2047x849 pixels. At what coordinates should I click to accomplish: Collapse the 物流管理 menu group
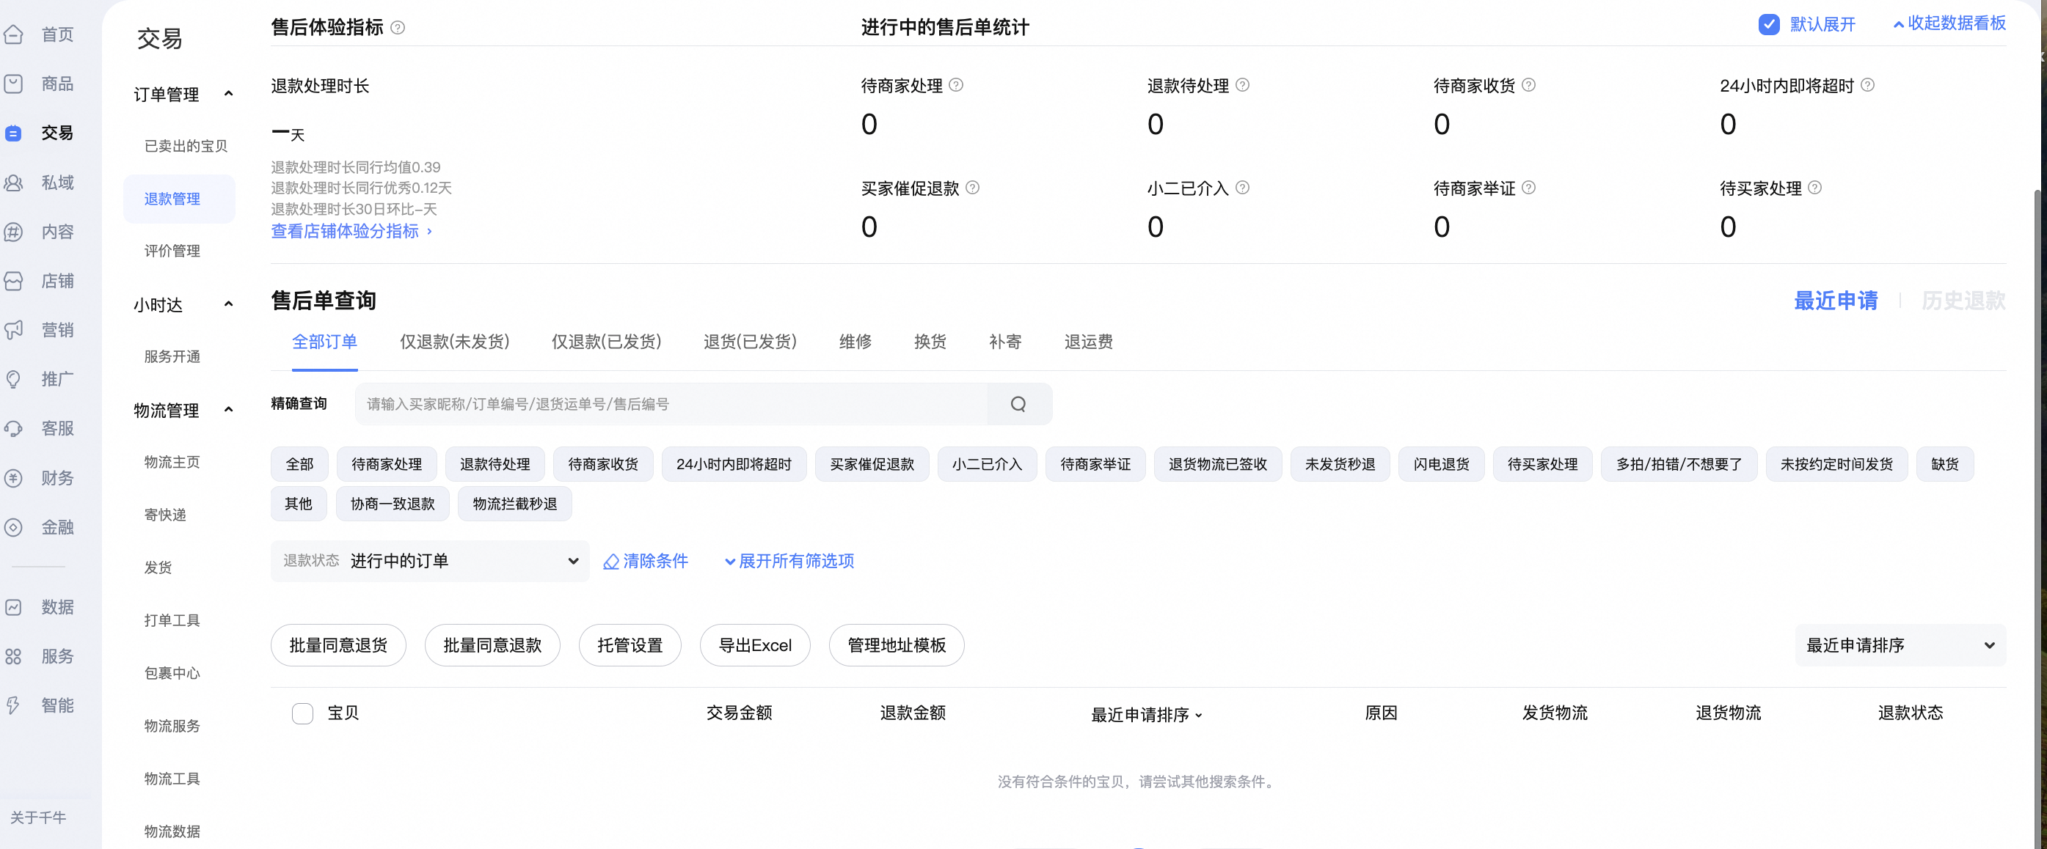[x=229, y=410]
